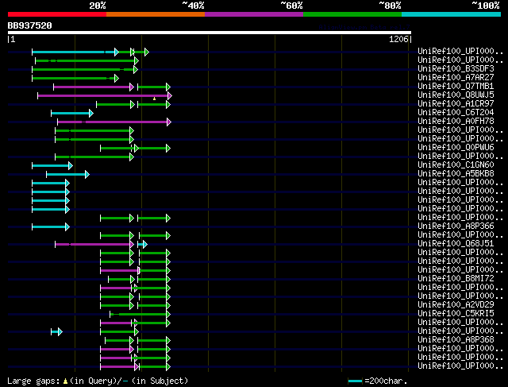Click the BB937520 query name
This screenshot has height=387, width=508.
30,25
